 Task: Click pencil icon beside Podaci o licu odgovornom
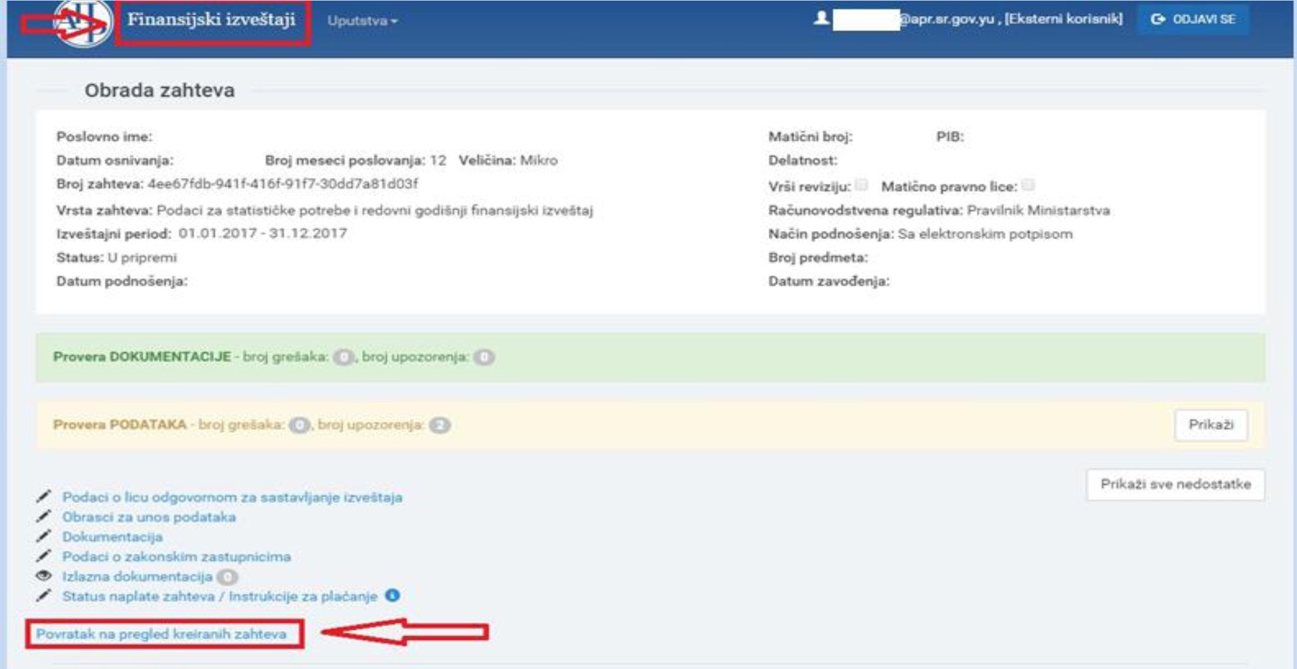(x=43, y=496)
